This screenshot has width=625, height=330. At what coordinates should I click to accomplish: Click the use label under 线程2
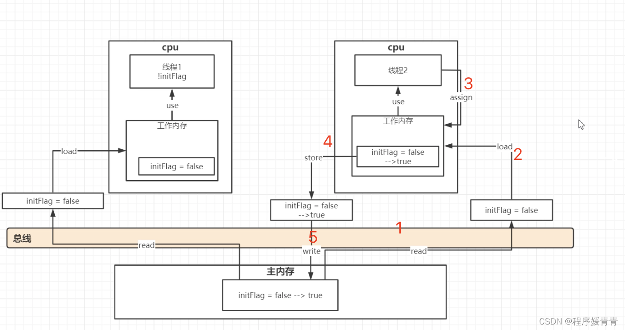398,102
